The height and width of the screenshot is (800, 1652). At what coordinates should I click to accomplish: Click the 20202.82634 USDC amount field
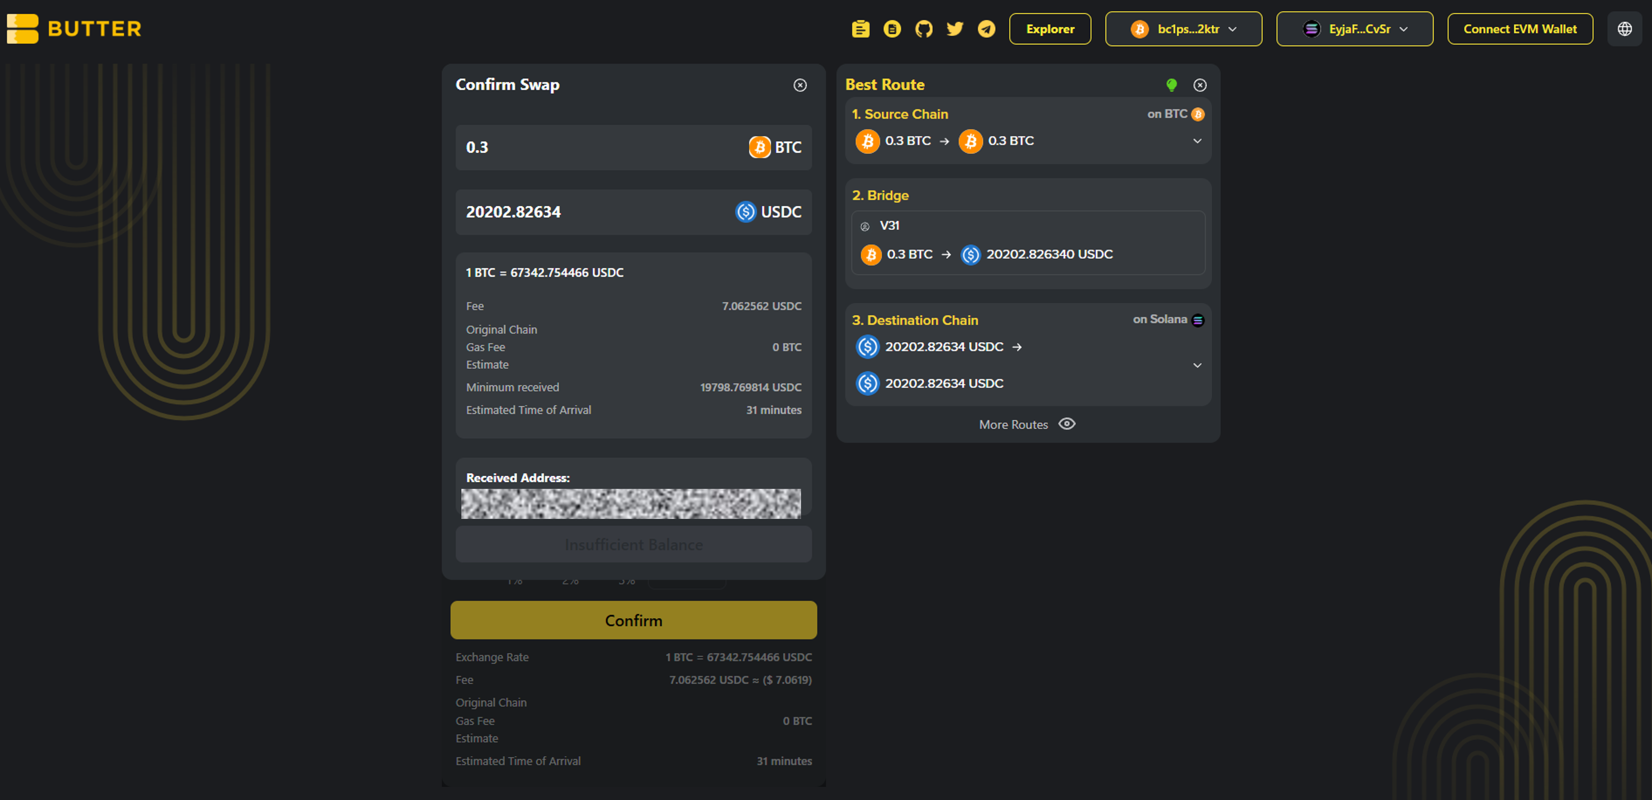634,211
